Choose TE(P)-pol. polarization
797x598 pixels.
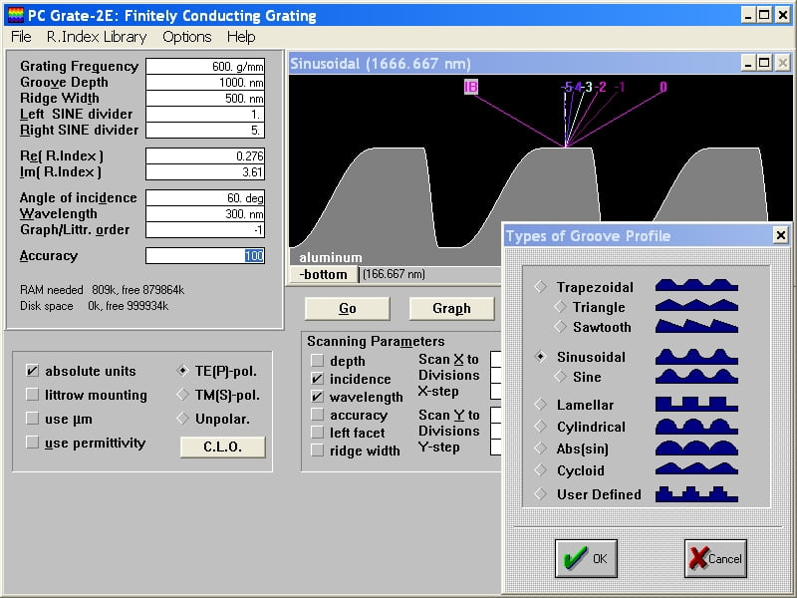182,371
